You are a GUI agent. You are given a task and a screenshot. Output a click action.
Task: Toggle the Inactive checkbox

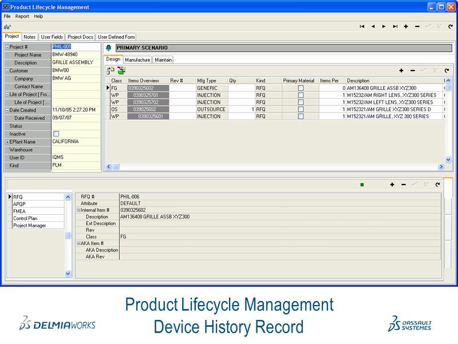click(56, 134)
